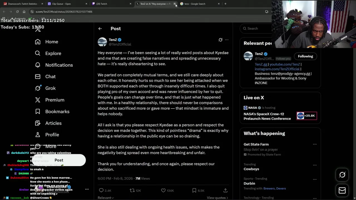This screenshot has height=200, width=356.
Task: Click the 7M Views count
Action: pyautogui.click(x=143, y=178)
